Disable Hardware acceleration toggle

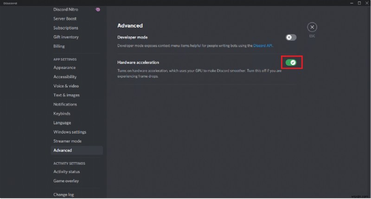(291, 62)
